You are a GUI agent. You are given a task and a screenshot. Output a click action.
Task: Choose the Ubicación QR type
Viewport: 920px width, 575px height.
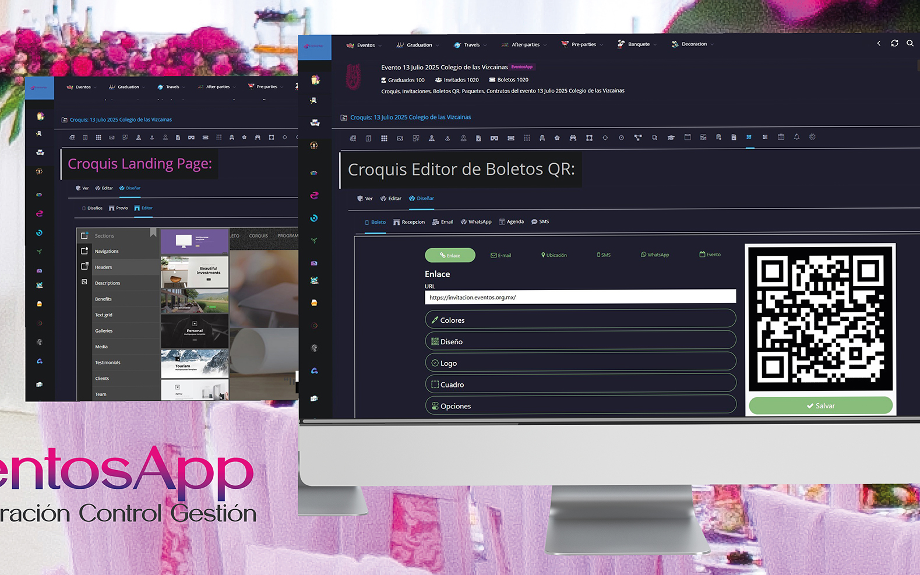tap(554, 255)
